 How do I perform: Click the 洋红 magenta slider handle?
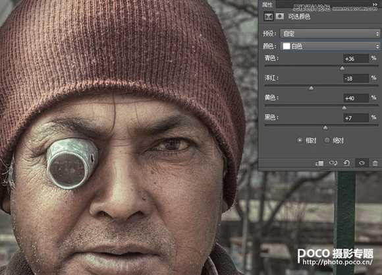[x=311, y=88]
